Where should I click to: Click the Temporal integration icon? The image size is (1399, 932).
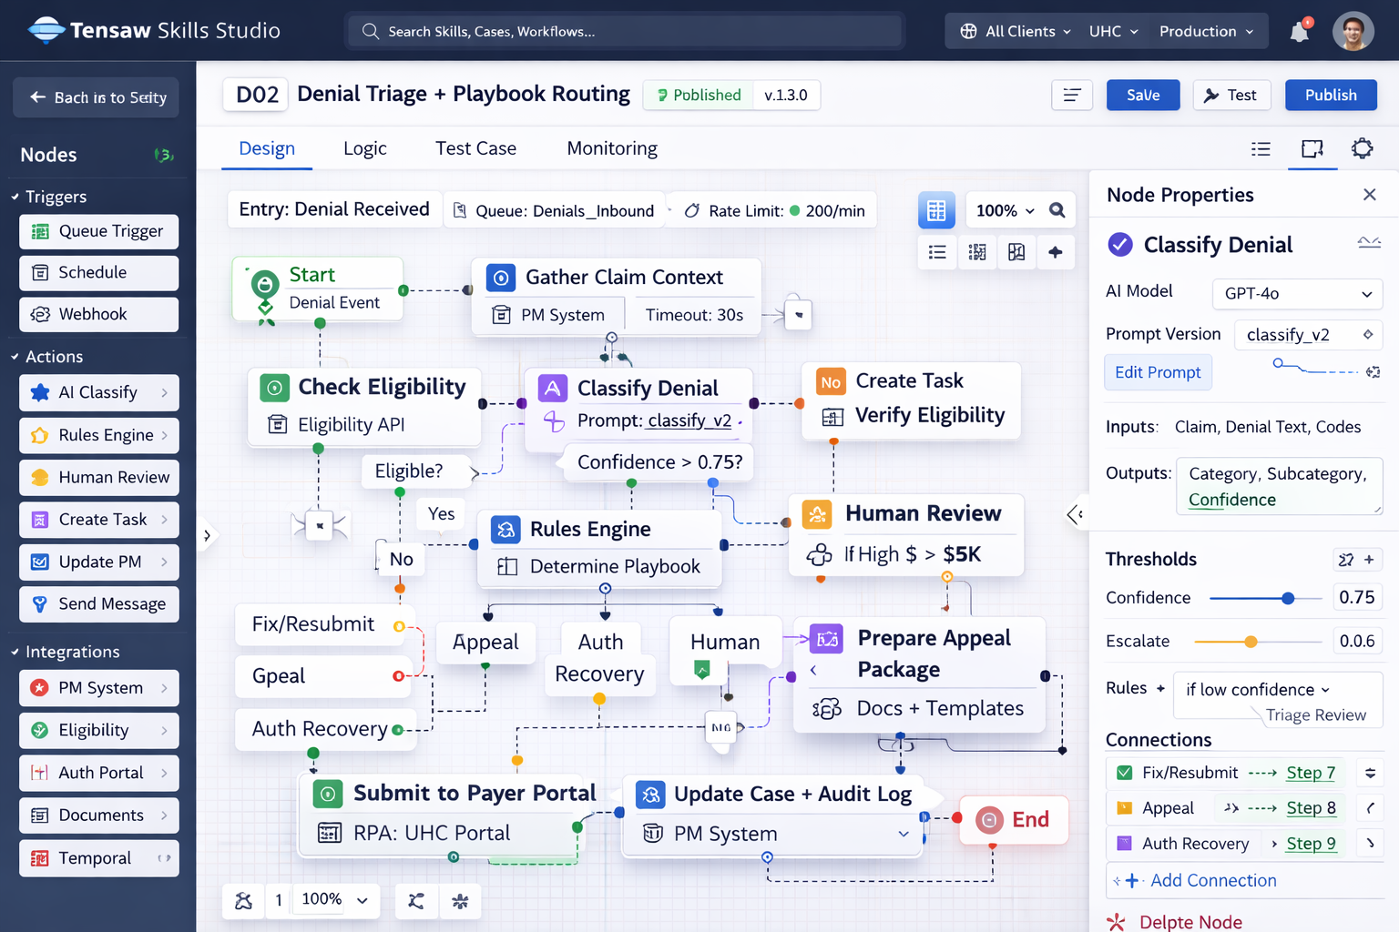[40, 857]
